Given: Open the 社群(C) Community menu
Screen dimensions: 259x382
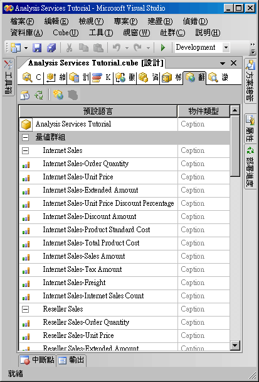Looking at the screenshot, I should click(x=172, y=33).
